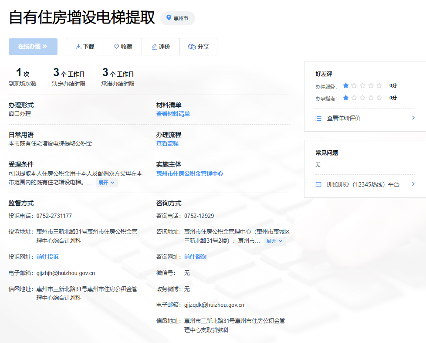Open the 查看材料清单 link
The image size is (426, 343).
click(173, 114)
